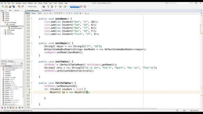Select fillToTable() in the Navigator list

8,66
